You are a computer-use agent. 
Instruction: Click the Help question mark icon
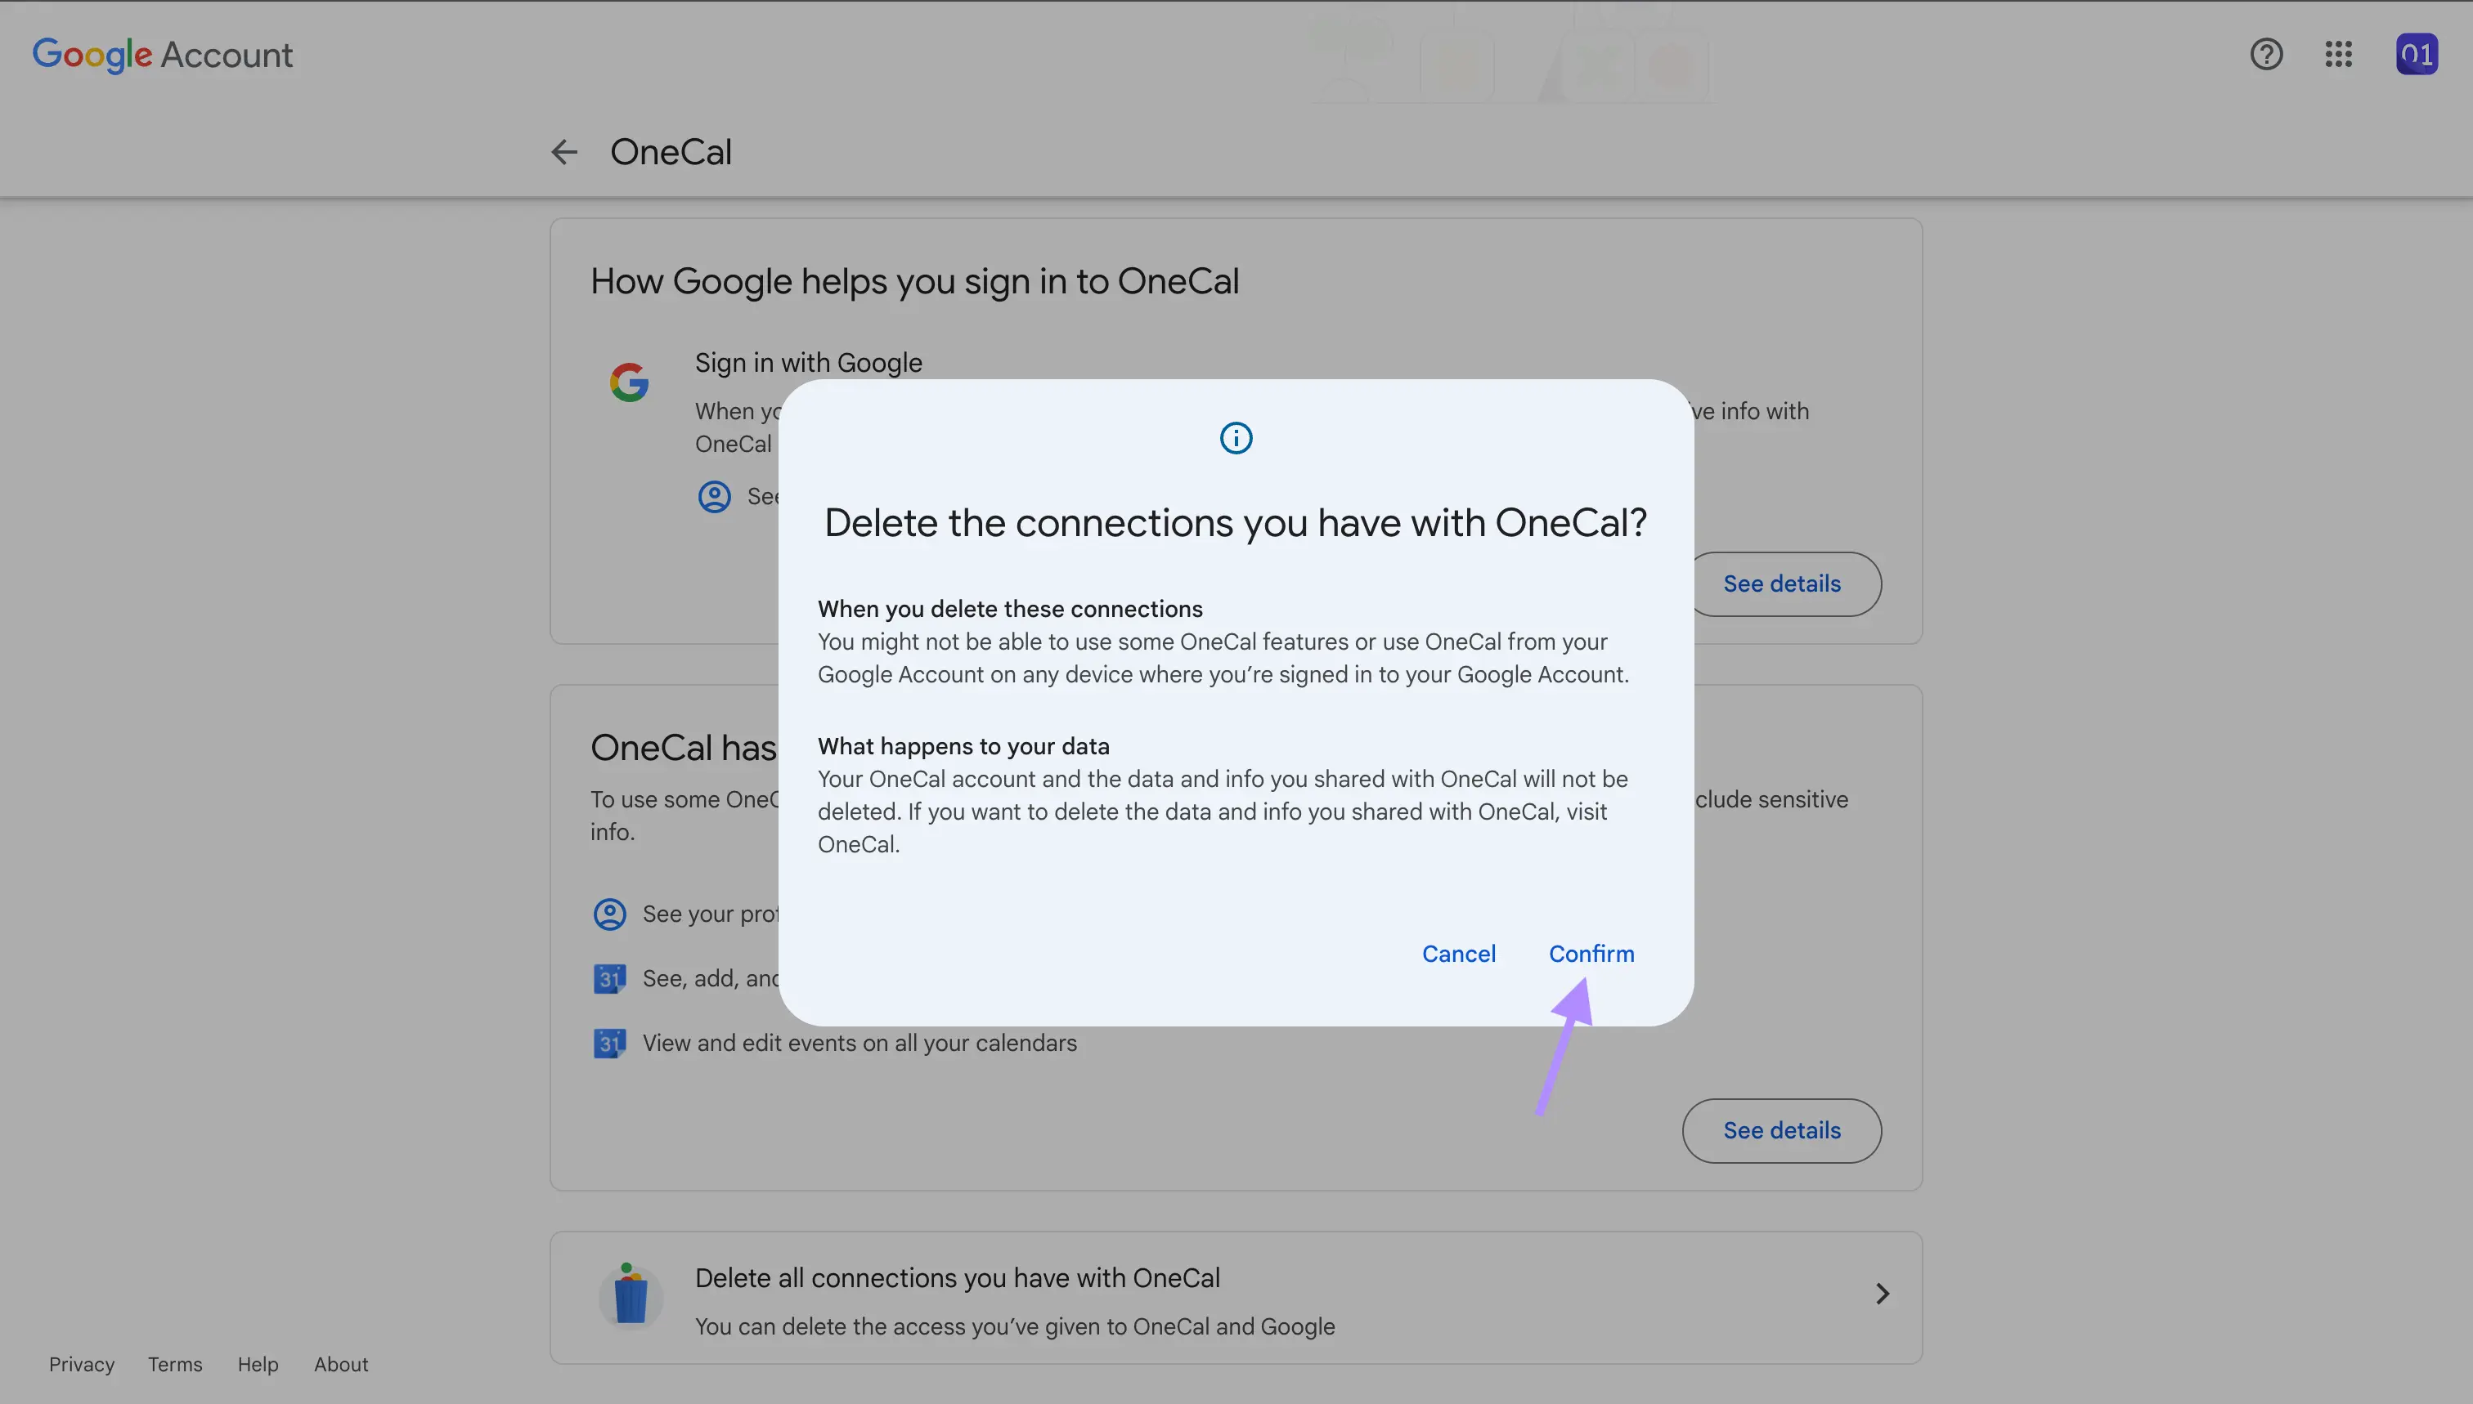coord(2266,52)
